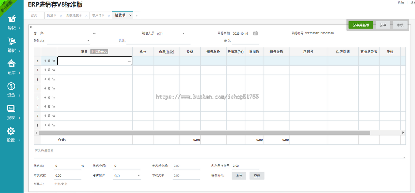Close the 购货单 tab
This screenshot has width=415, height=193.
(x=61, y=16)
